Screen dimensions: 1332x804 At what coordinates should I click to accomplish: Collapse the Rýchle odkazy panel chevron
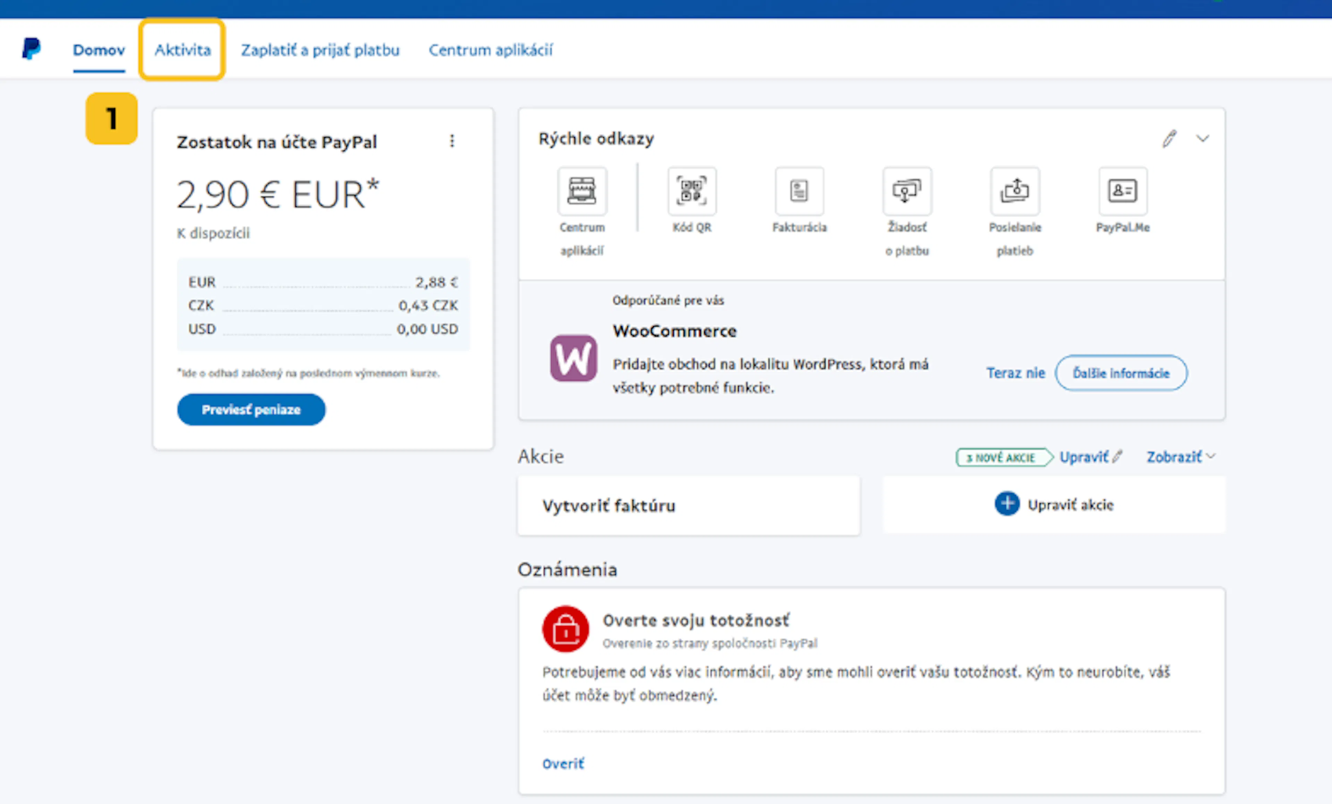1202,139
